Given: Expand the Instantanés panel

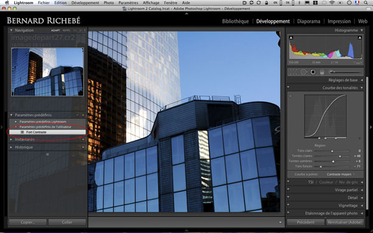Looking at the screenshot, I should [x=11, y=140].
